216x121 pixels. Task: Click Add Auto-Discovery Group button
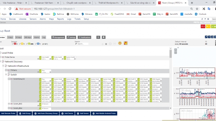(x=46, y=113)
